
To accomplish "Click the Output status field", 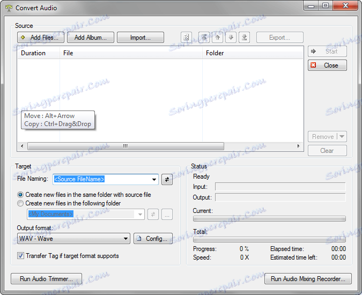I will [280, 197].
